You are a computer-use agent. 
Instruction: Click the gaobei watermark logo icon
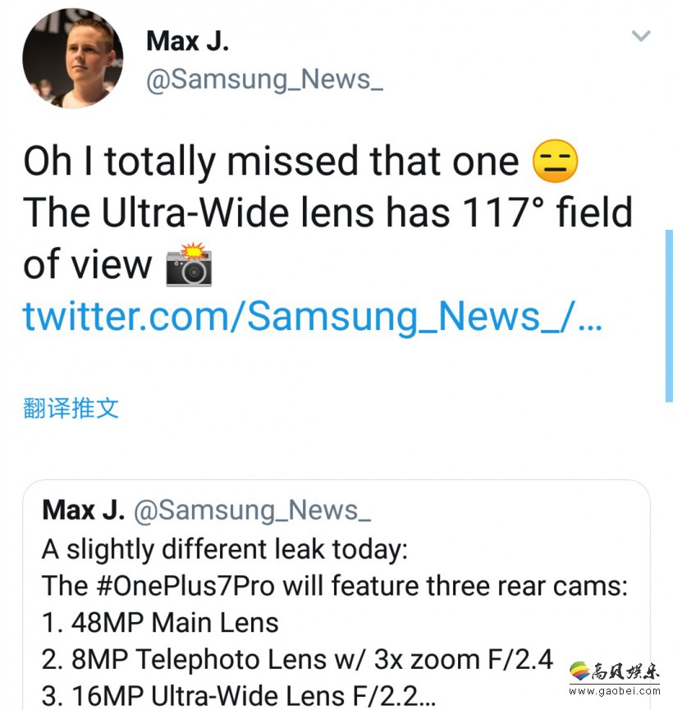[579, 671]
